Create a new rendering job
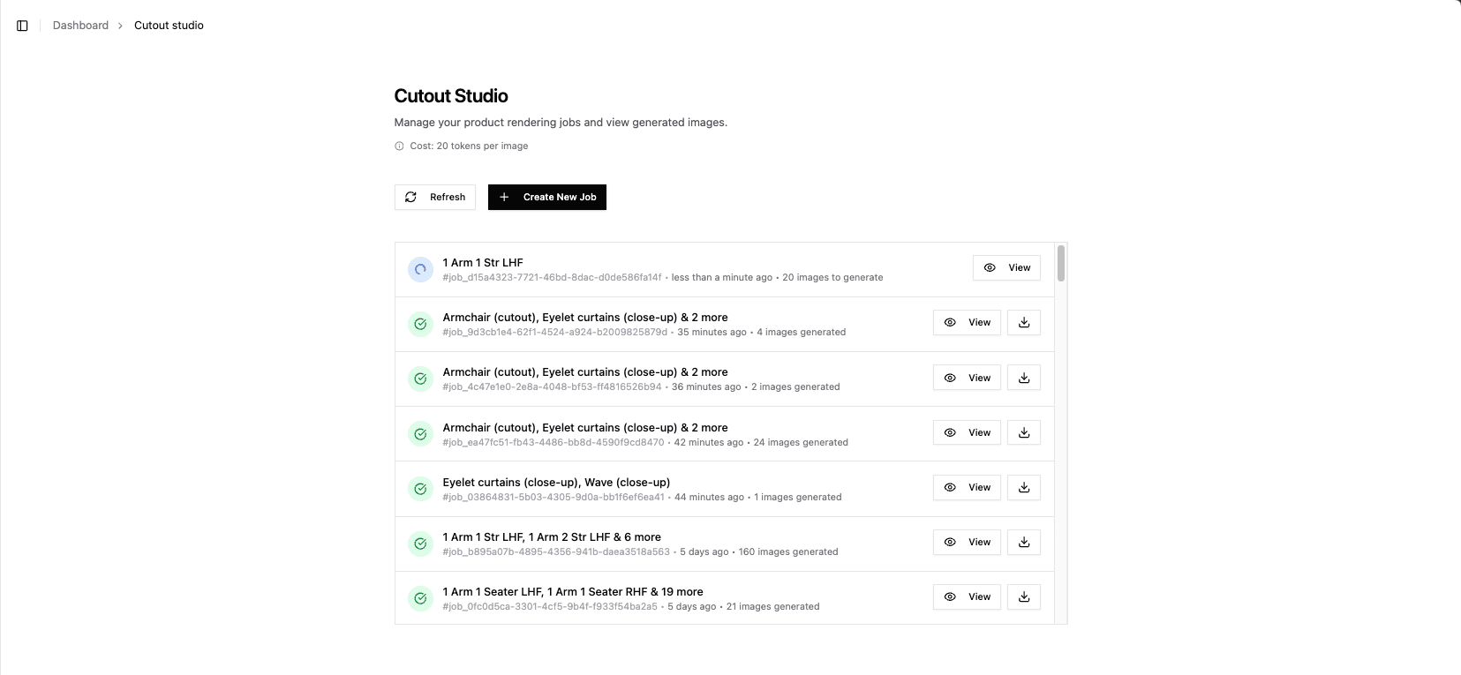The image size is (1461, 675). [x=546, y=197]
